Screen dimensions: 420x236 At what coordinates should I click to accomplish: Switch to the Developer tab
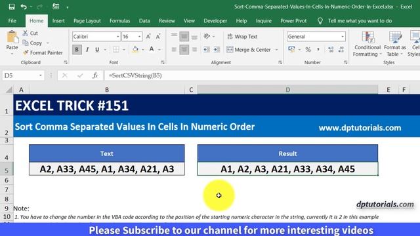pos(215,21)
